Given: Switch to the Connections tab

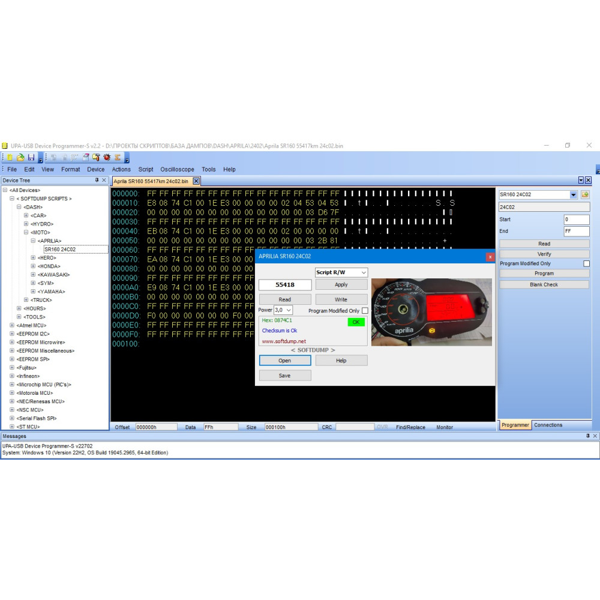Looking at the screenshot, I should pyautogui.click(x=548, y=425).
